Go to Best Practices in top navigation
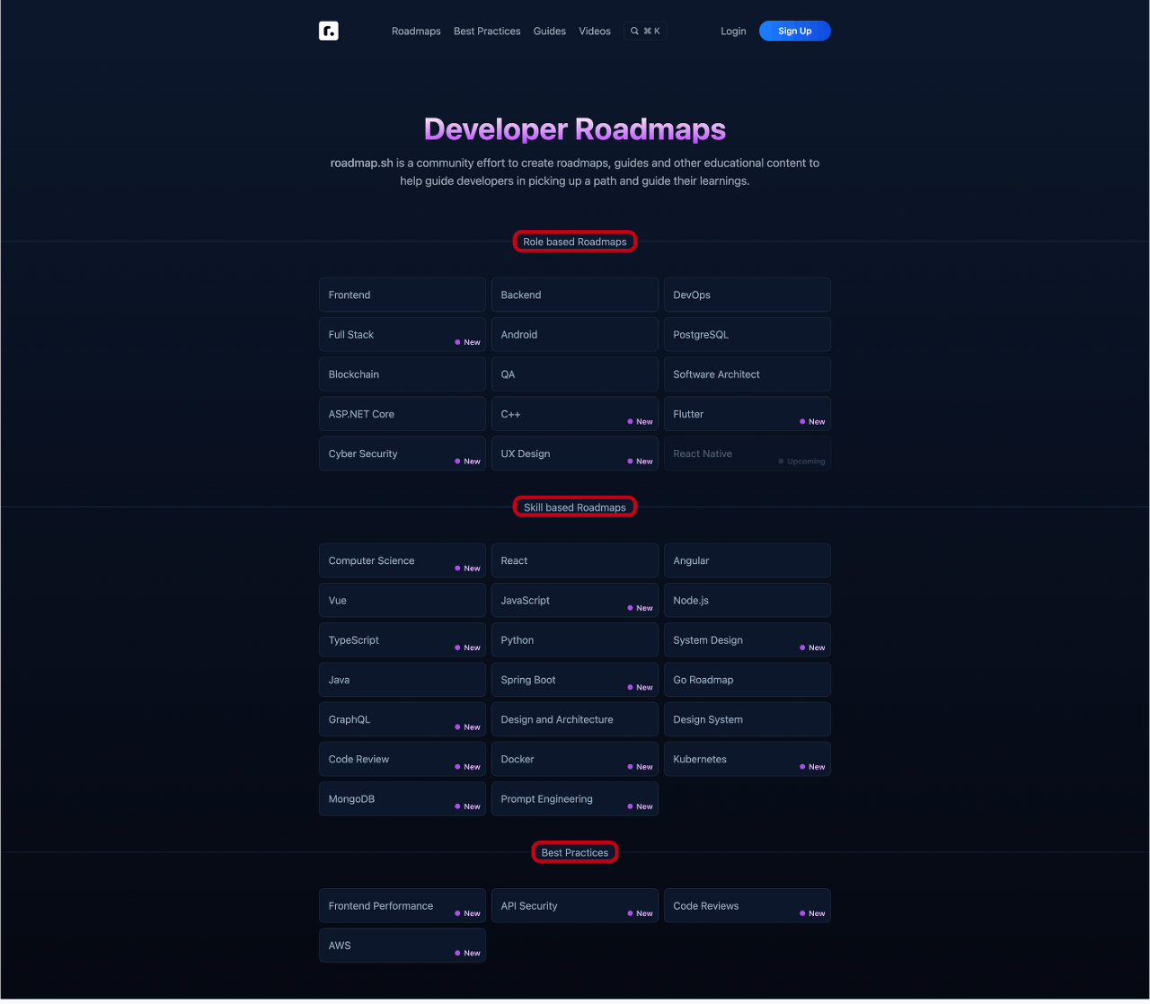The width and height of the screenshot is (1150, 1004). 487,31
